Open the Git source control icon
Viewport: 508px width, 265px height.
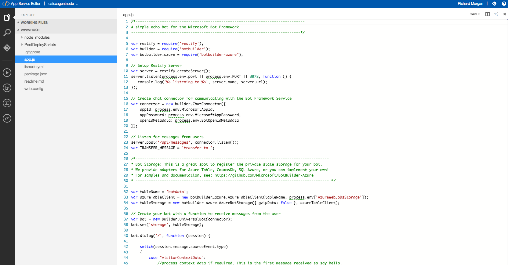coord(7,48)
